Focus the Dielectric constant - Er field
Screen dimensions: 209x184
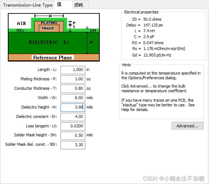coord(73,117)
